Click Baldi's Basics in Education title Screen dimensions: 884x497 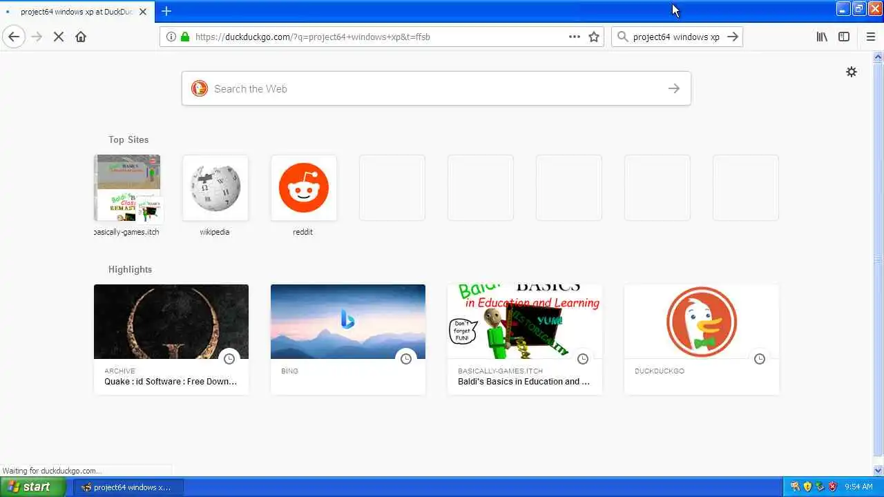tap(523, 381)
